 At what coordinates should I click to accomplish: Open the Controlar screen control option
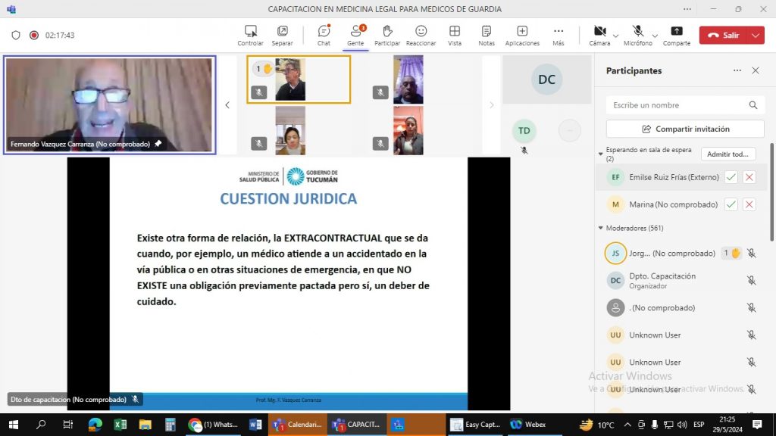250,35
